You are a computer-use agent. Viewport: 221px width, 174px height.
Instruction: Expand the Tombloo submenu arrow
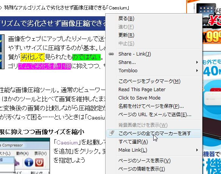[x=197, y=71]
